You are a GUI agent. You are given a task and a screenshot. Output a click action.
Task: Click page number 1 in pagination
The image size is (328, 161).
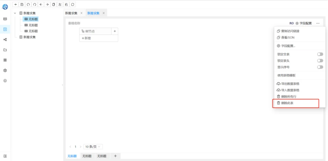pos(76,147)
